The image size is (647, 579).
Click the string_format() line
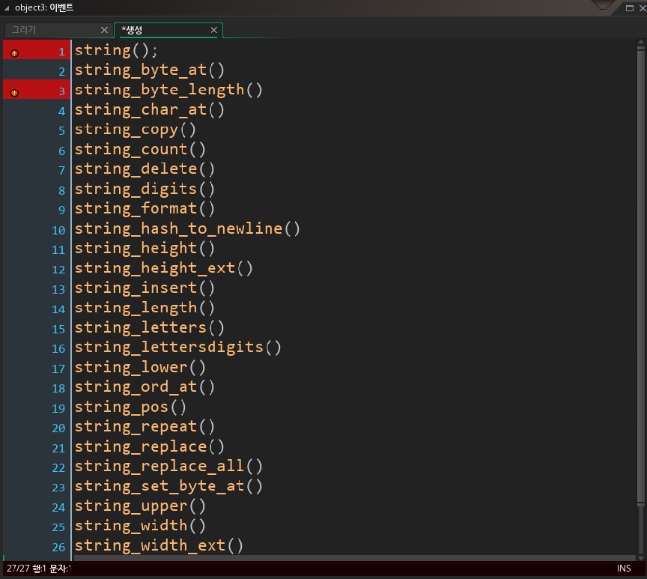point(145,208)
